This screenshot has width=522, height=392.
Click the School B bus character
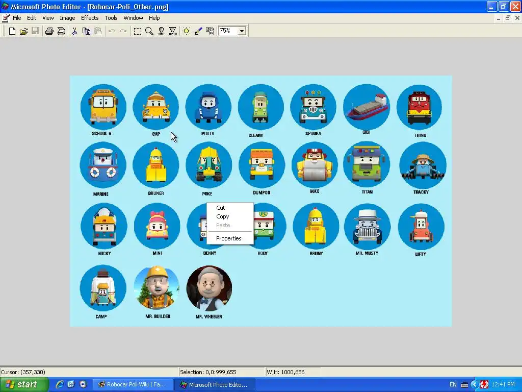[103, 107]
